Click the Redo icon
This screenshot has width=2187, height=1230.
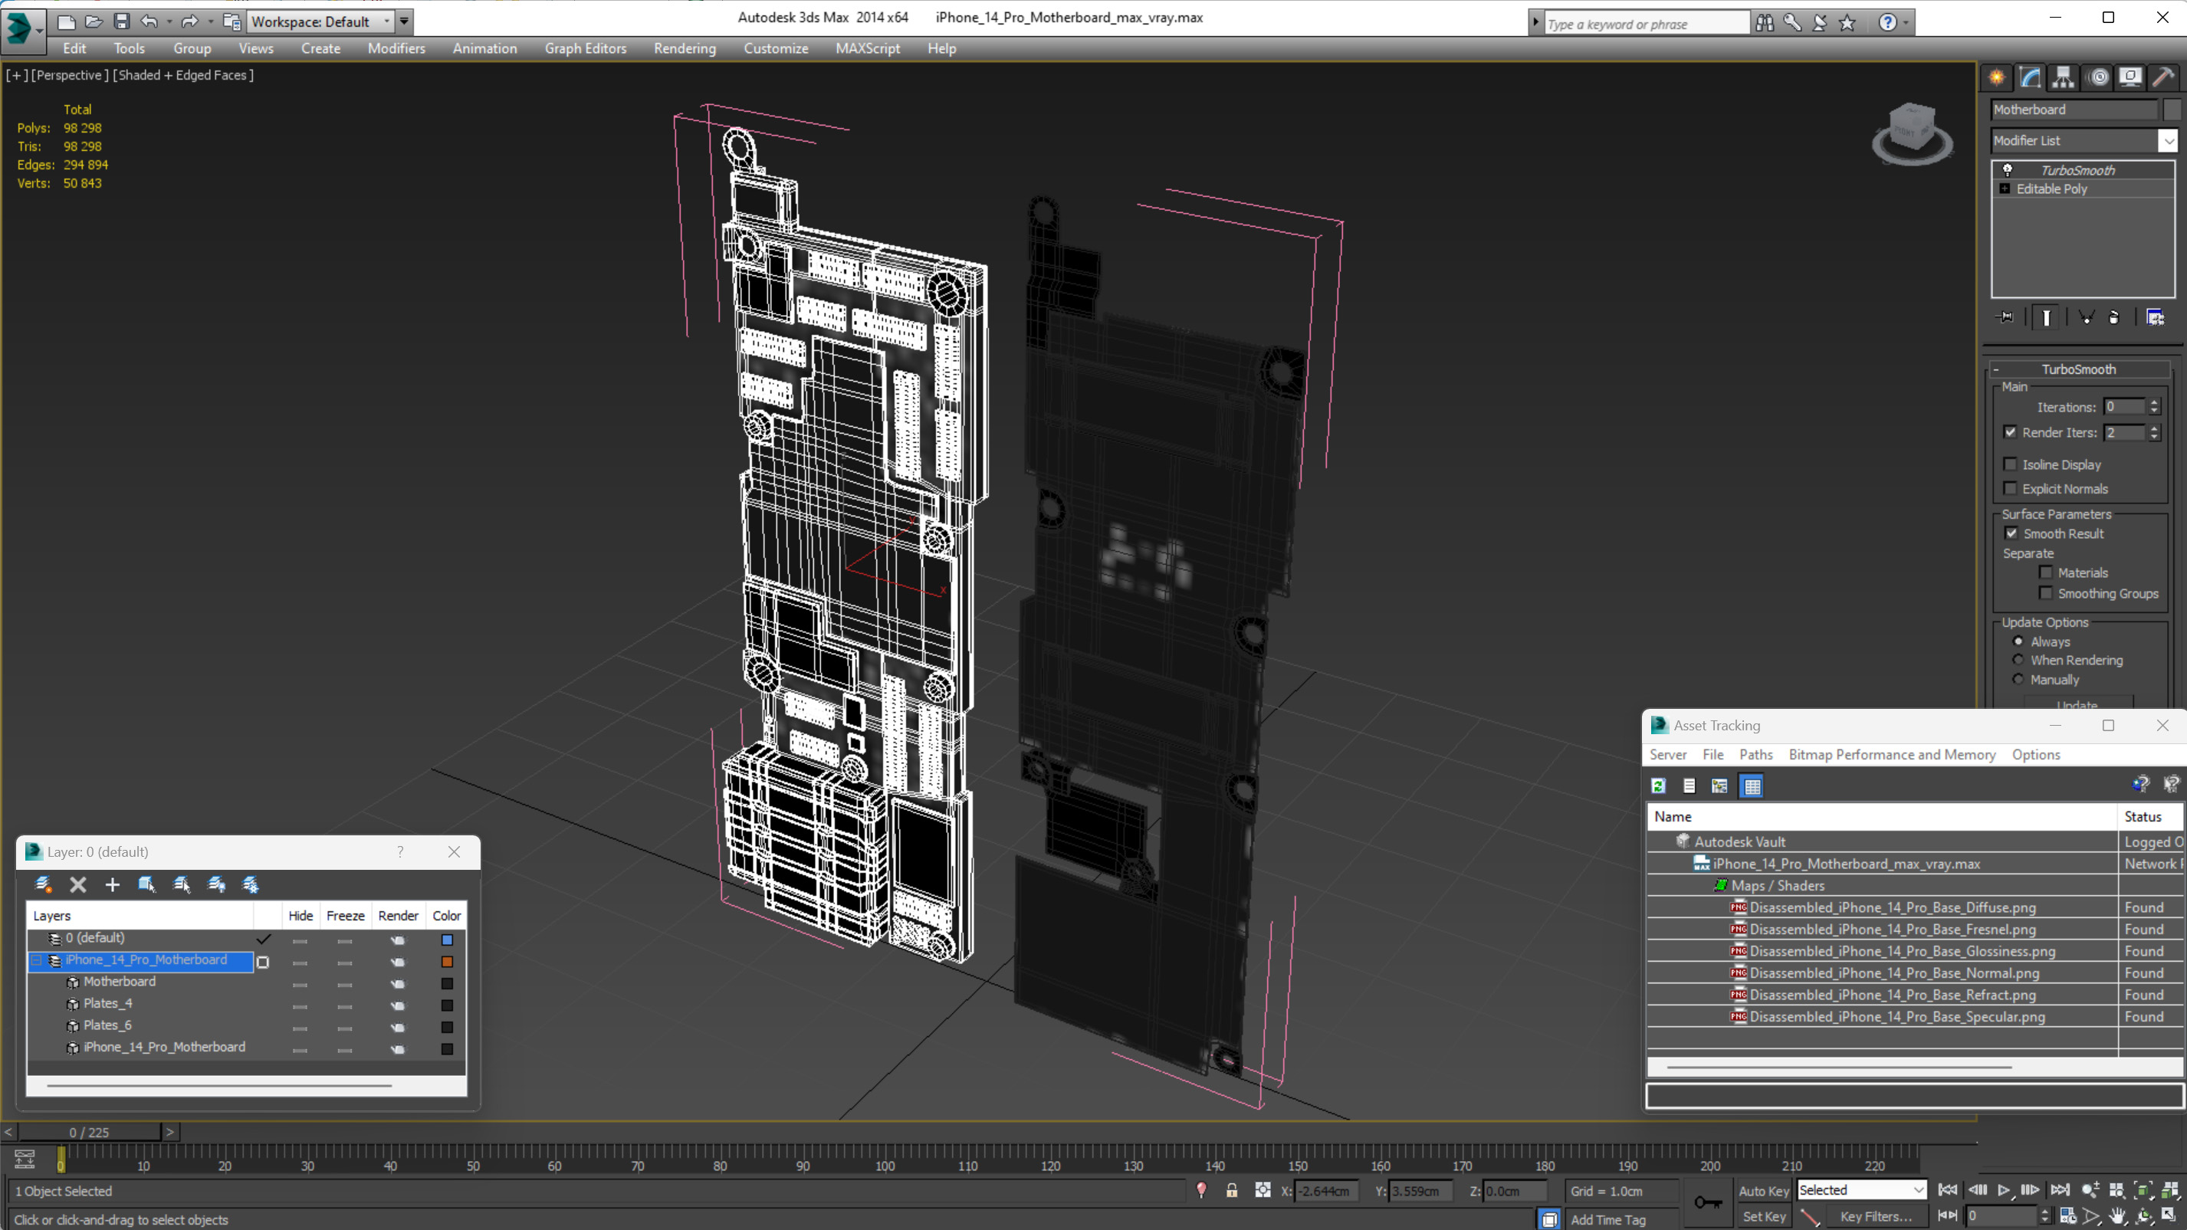point(190,21)
